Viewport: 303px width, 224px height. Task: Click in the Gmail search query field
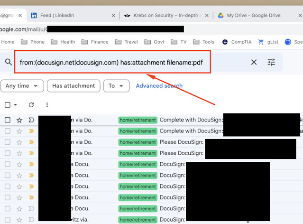coord(111,62)
